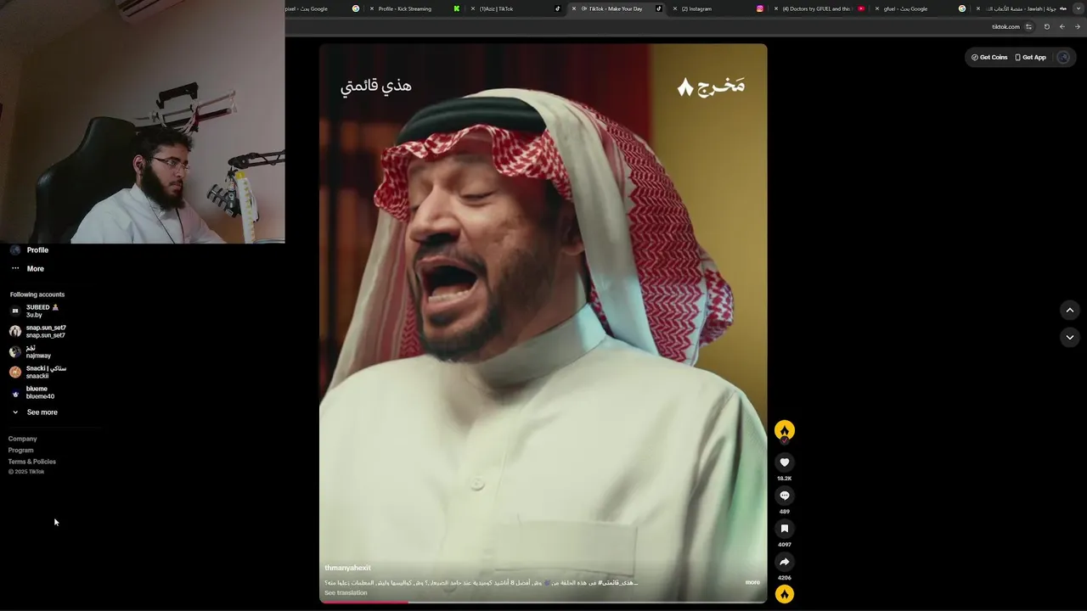Pause the playing TikTok video

coord(543,322)
